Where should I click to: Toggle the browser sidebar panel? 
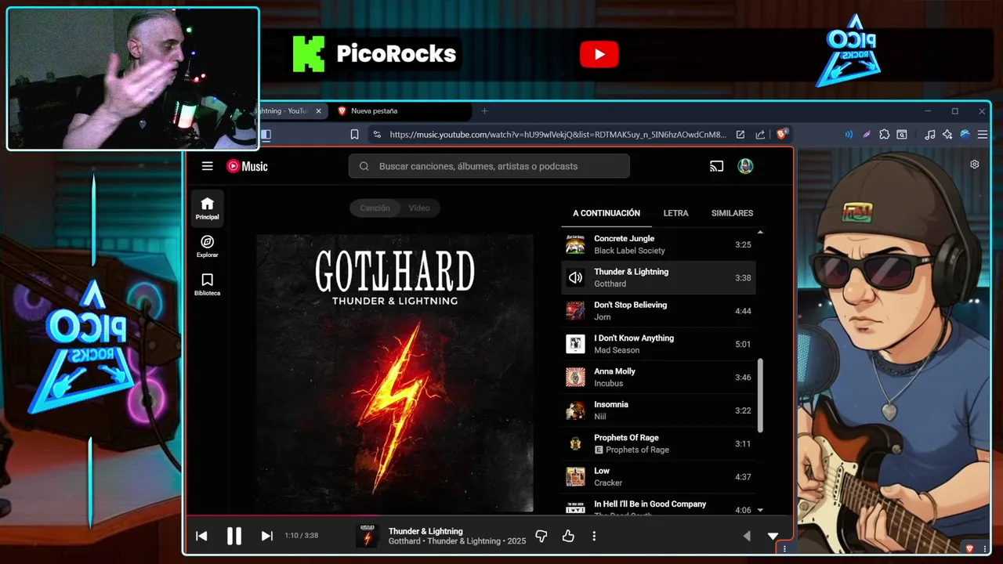[266, 135]
